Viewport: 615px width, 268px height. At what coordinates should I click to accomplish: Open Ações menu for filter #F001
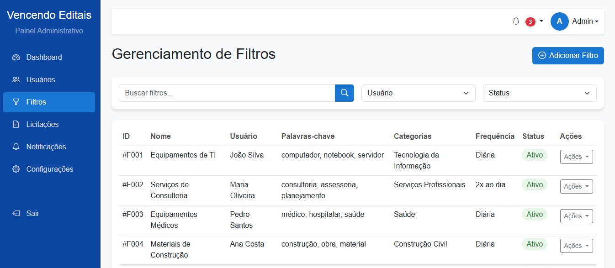(x=576, y=156)
